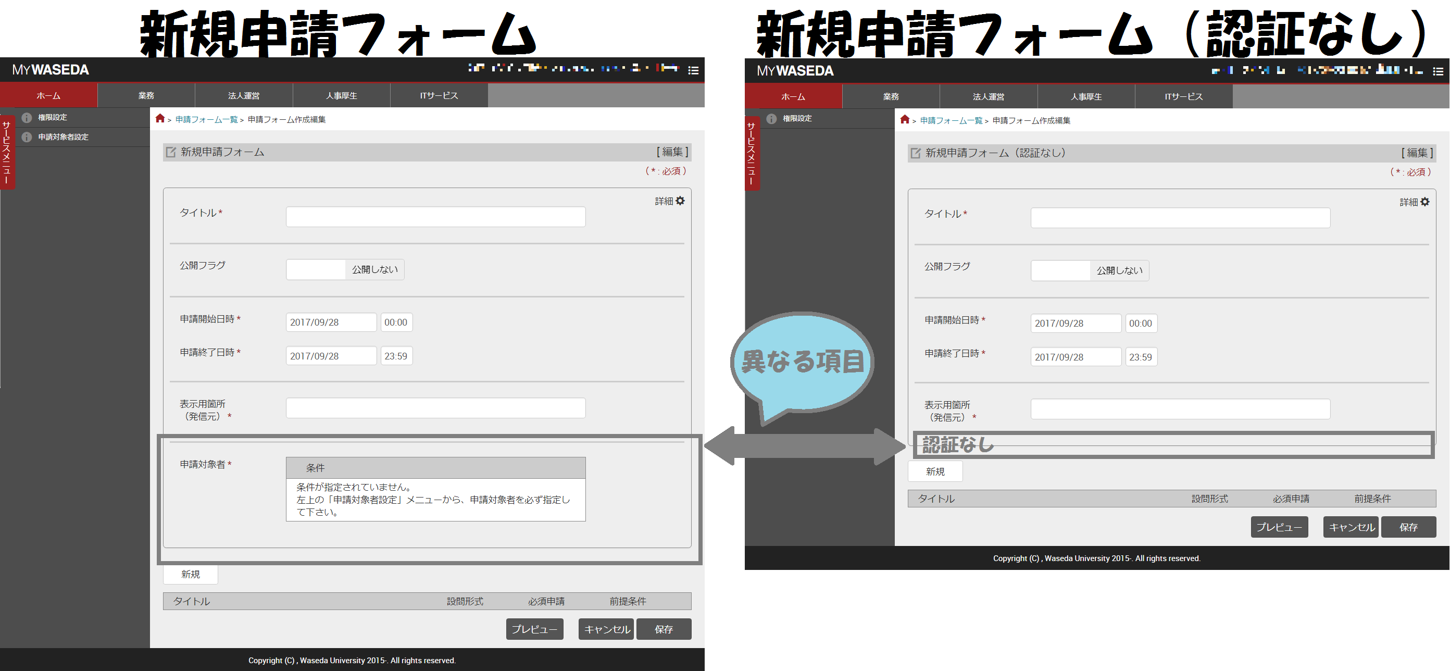The width and height of the screenshot is (1450, 671).
Task: Click [編集] link in right form header
Action: tap(1417, 153)
